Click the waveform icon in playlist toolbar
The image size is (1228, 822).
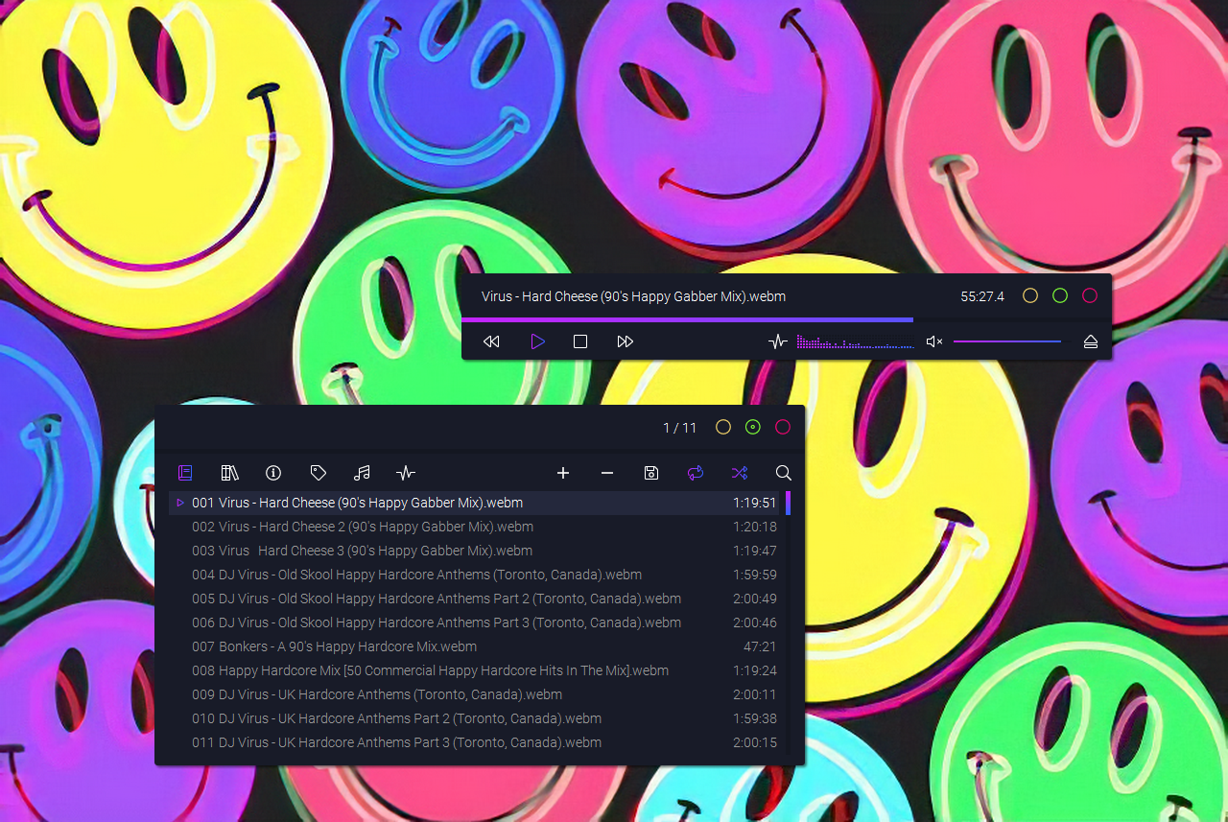pos(406,473)
